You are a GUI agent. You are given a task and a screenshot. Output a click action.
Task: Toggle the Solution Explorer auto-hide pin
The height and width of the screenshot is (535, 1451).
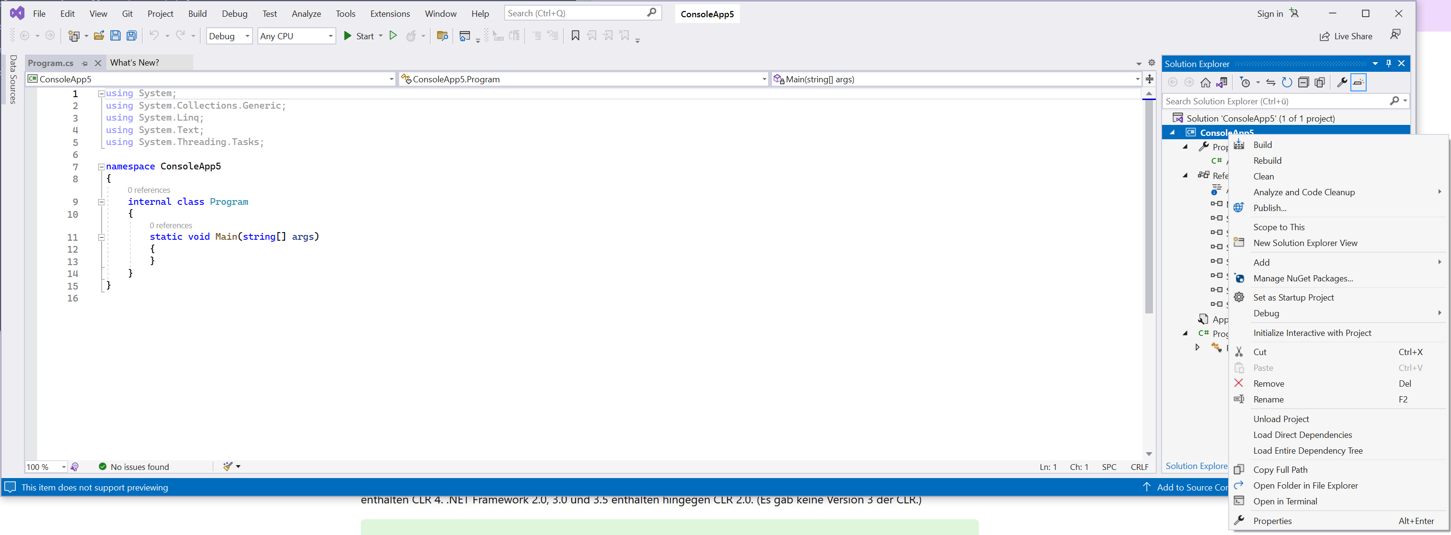tap(1389, 64)
